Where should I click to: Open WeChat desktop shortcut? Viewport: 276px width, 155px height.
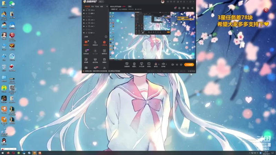click(12, 4)
